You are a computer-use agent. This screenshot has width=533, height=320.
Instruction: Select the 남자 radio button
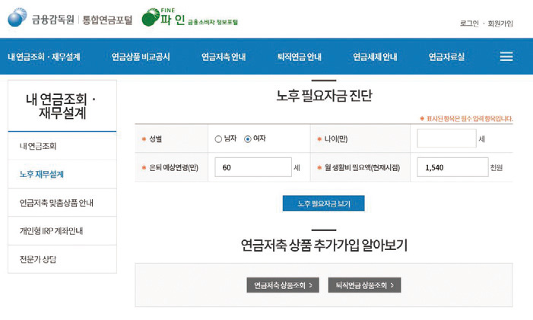tap(218, 139)
